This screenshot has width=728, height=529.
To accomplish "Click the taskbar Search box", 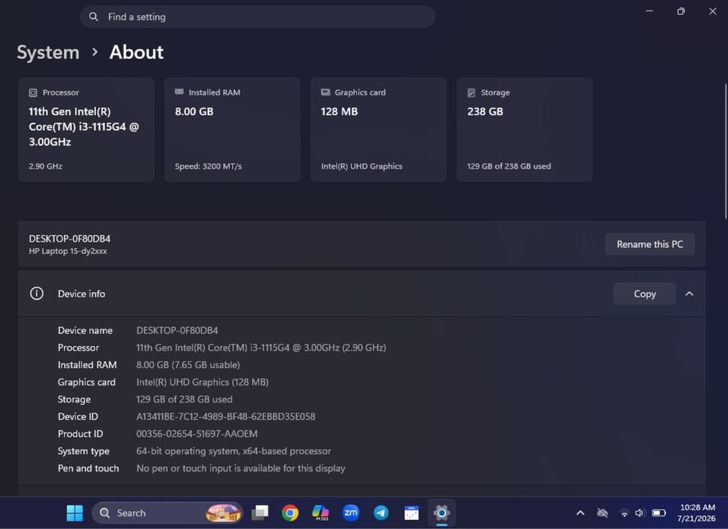I will (x=167, y=513).
